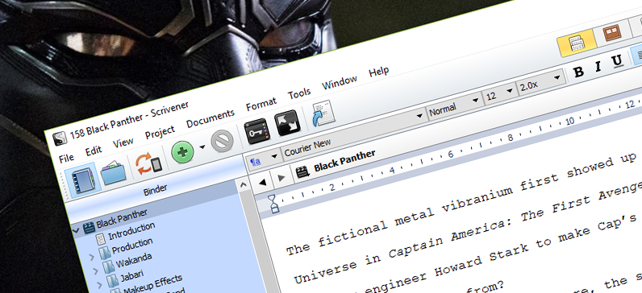Viewport: 642px width, 293px height.
Task: Select the Introduction document in binder
Action: click(x=131, y=231)
